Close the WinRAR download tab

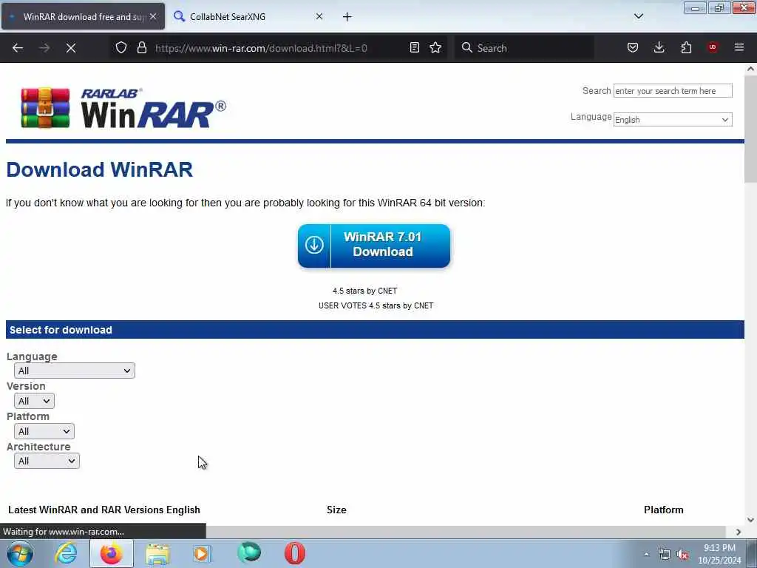click(x=153, y=16)
